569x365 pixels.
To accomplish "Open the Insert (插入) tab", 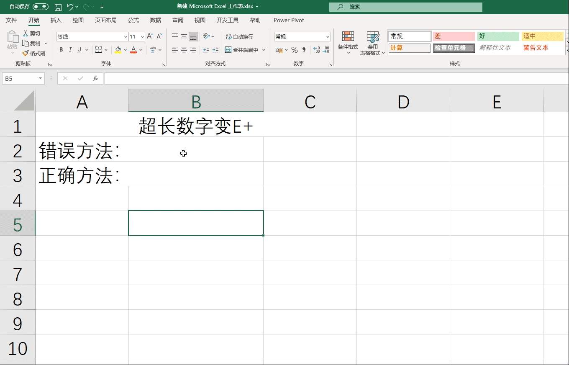I will tap(56, 20).
